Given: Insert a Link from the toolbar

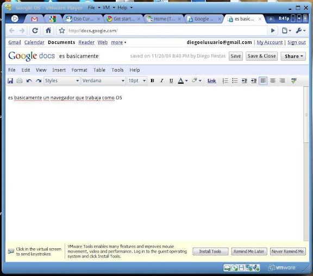Looking at the screenshot, I should click(211, 80).
